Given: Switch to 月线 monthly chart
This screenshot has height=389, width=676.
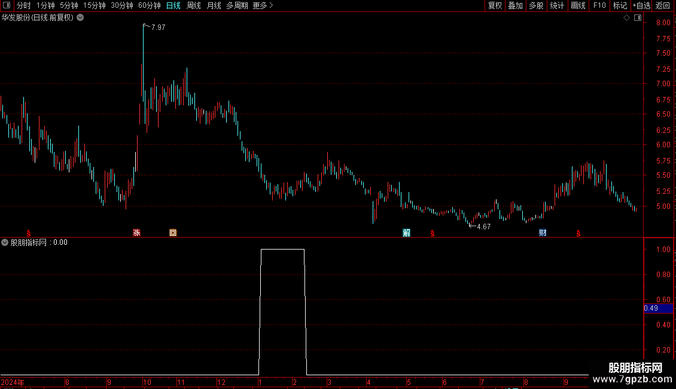Looking at the screenshot, I should point(214,5).
